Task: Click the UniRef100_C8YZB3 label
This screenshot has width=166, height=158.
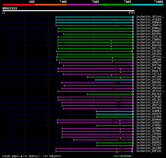Action: coord(149,51)
